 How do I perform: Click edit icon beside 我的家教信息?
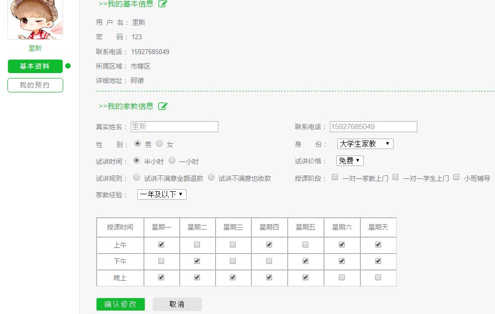tap(163, 106)
